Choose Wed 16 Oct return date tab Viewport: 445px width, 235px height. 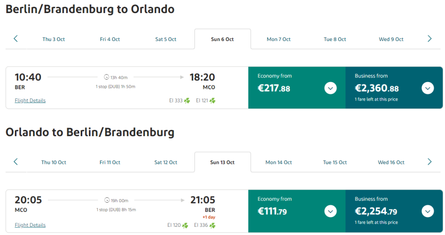pos(391,163)
